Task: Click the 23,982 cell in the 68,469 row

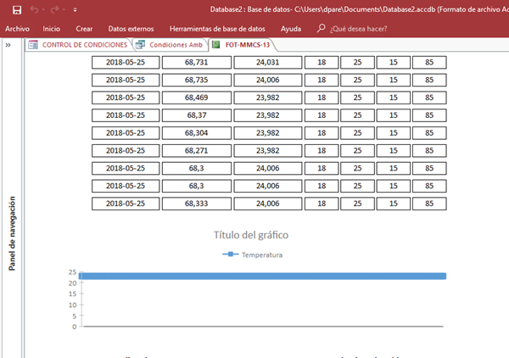Action: coord(267,98)
